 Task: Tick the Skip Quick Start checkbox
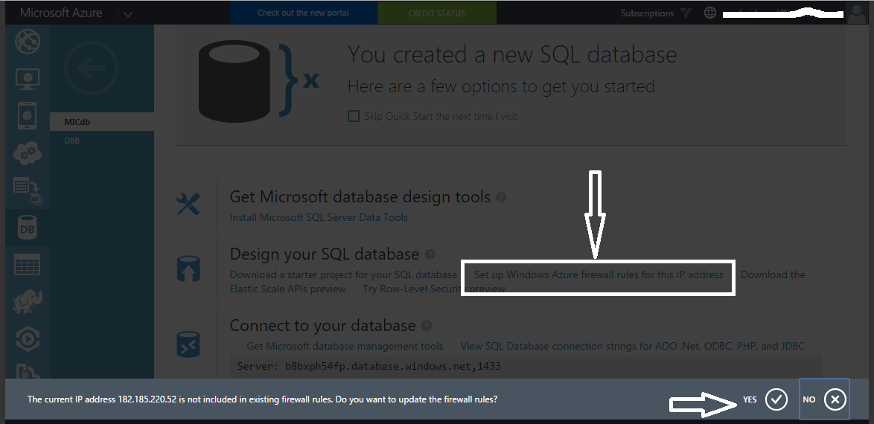pos(354,116)
